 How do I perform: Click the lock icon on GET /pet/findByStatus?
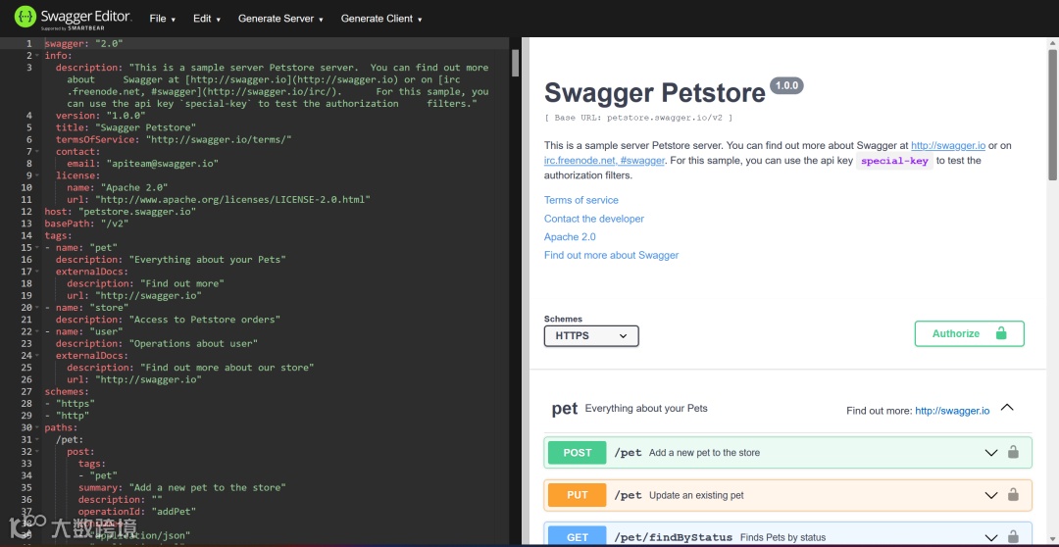[1013, 537]
